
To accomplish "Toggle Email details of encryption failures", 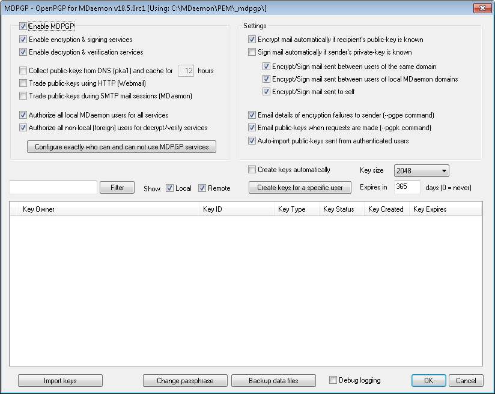I will (252, 115).
